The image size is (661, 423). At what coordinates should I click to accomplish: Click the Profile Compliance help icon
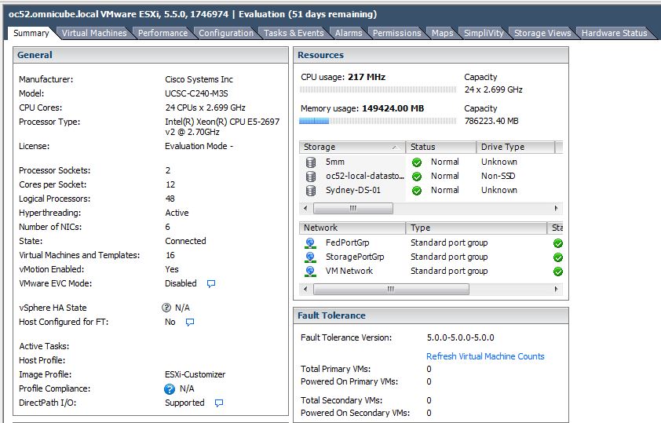(170, 389)
